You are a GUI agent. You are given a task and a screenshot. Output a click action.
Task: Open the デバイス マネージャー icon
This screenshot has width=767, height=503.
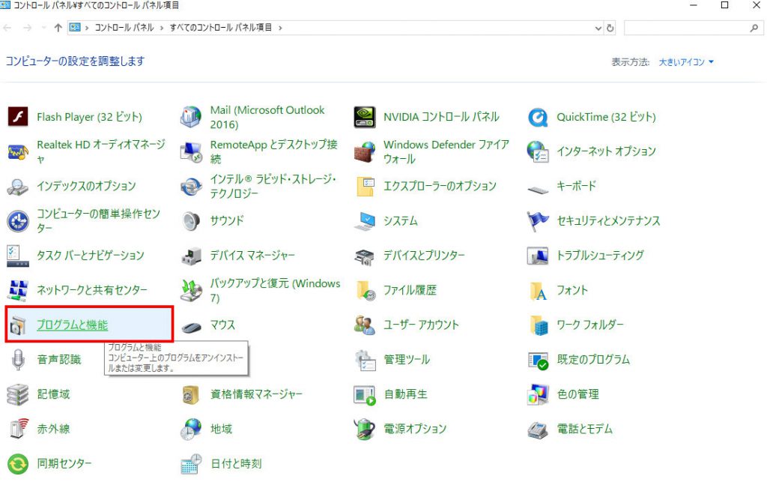(191, 256)
